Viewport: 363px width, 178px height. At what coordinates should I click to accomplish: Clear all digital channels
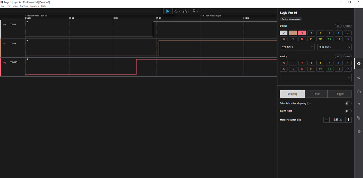[347, 26]
